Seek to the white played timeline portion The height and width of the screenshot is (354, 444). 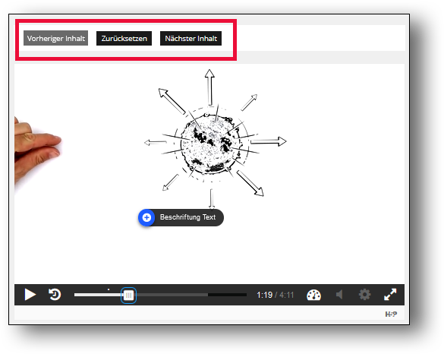click(98, 295)
